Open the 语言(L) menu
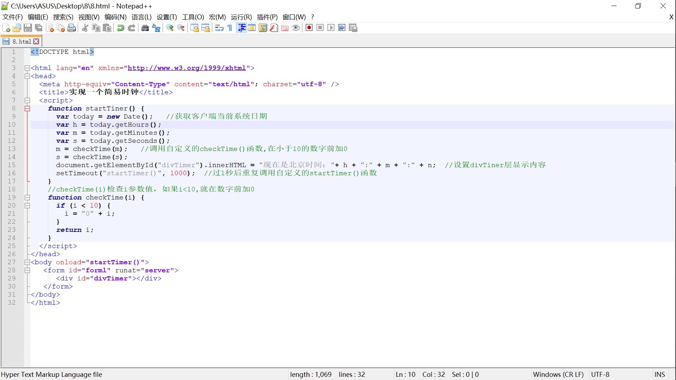 coord(142,17)
